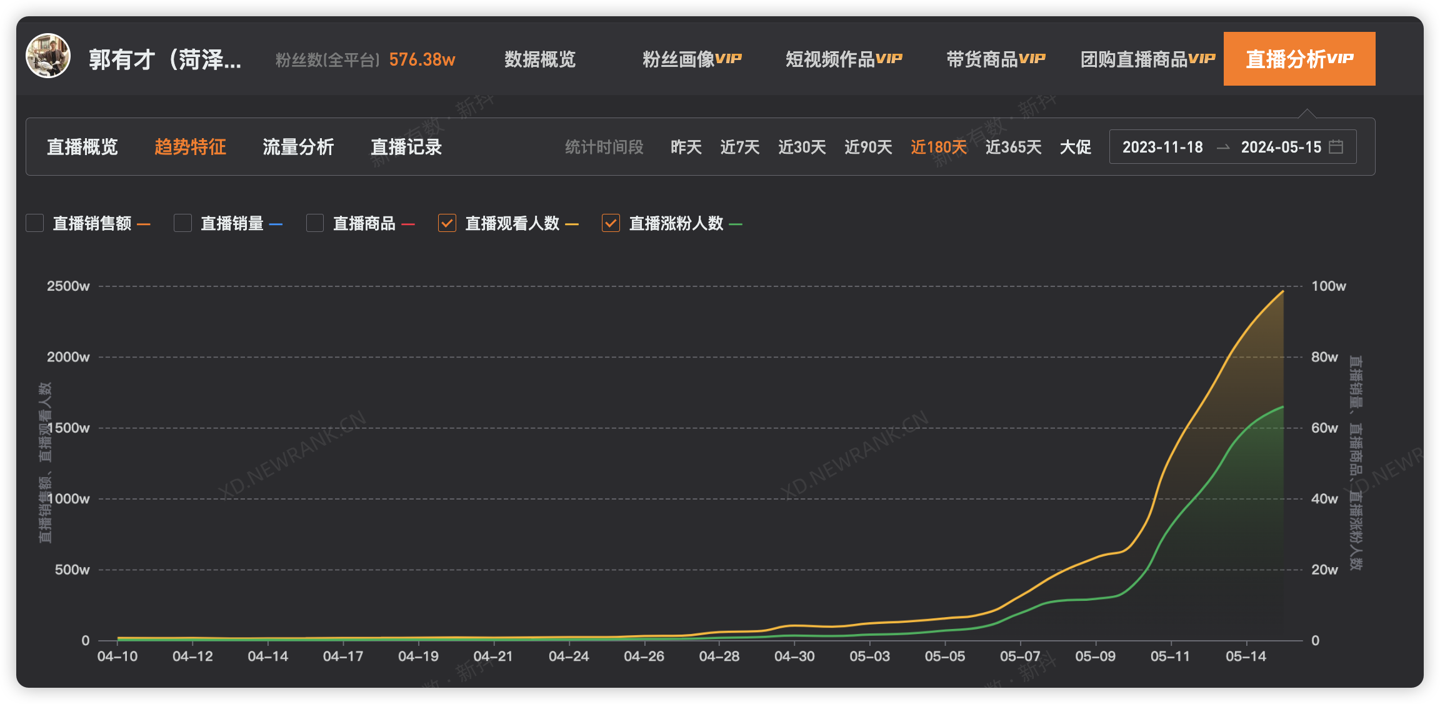Click the streamer profile avatar
Image resolution: width=1440 pixels, height=704 pixels.
point(48,56)
